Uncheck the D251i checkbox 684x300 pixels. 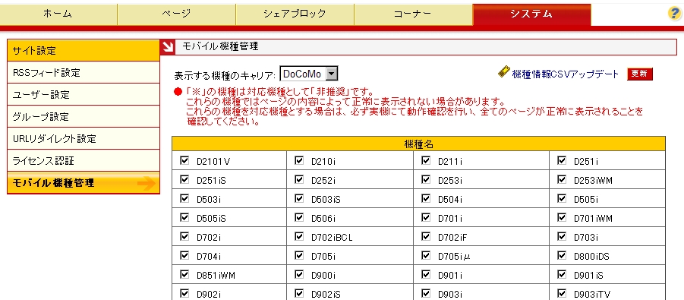[562, 161]
